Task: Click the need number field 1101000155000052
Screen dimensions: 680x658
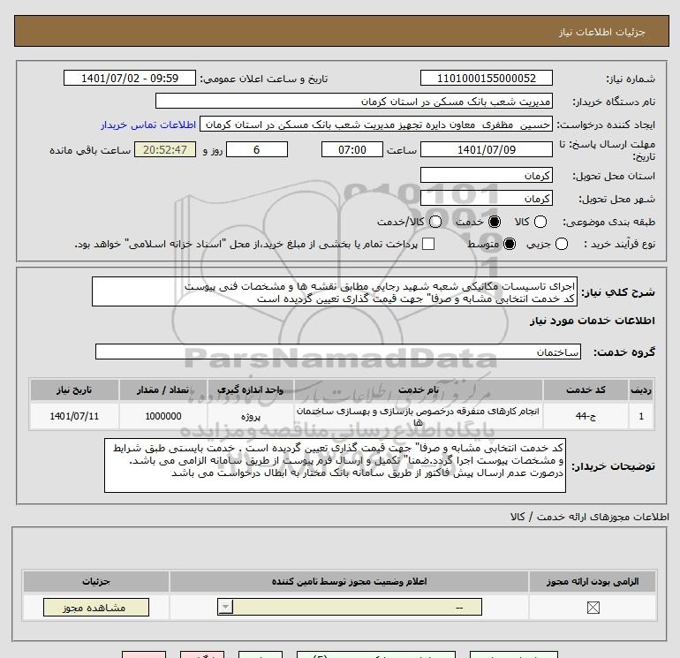Action: [x=486, y=78]
